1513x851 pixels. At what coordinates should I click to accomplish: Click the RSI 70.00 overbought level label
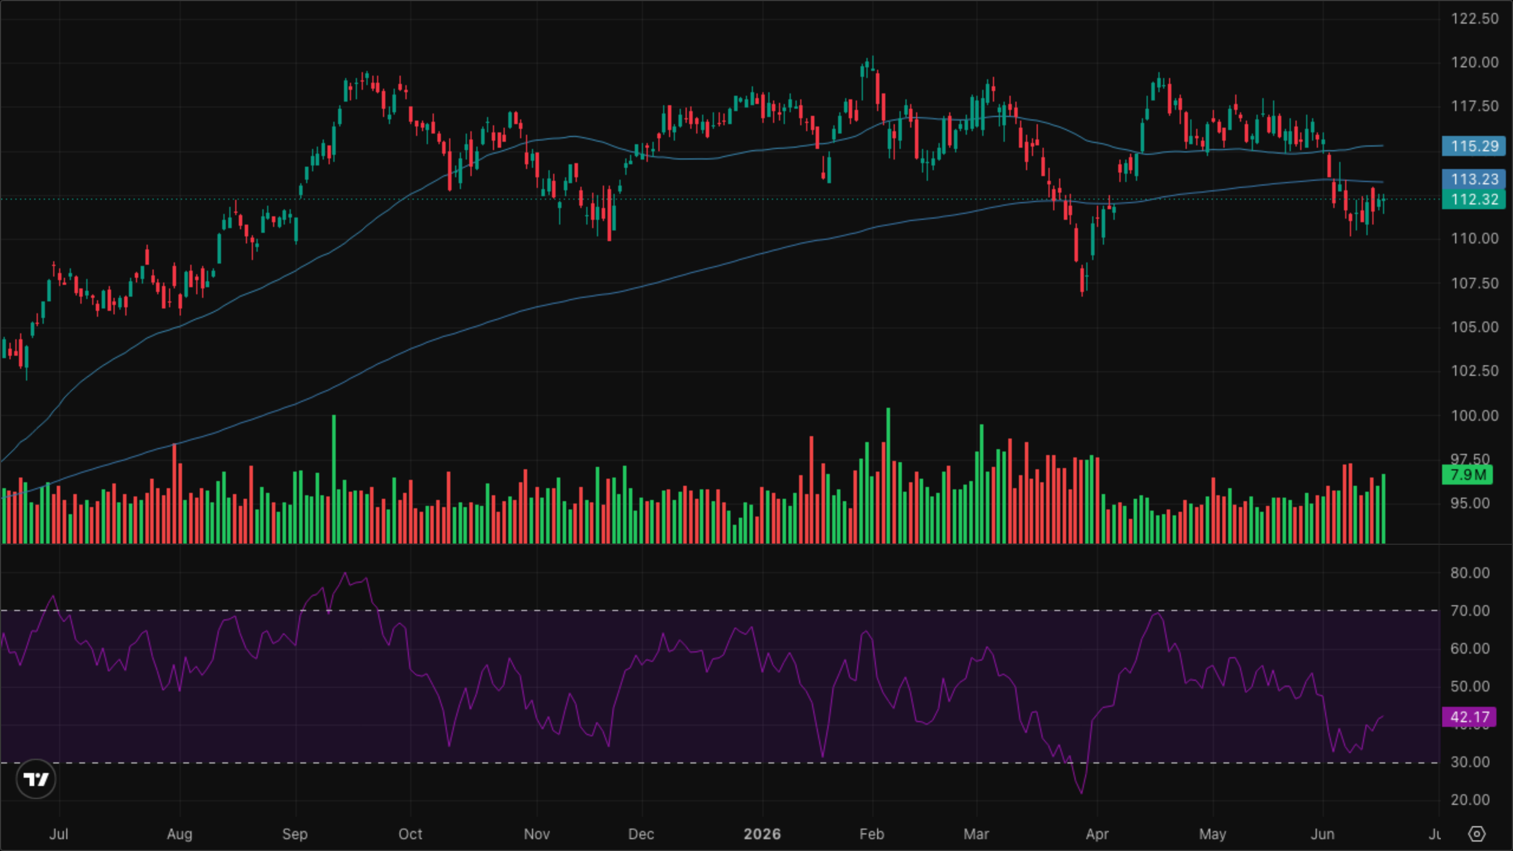click(x=1470, y=610)
